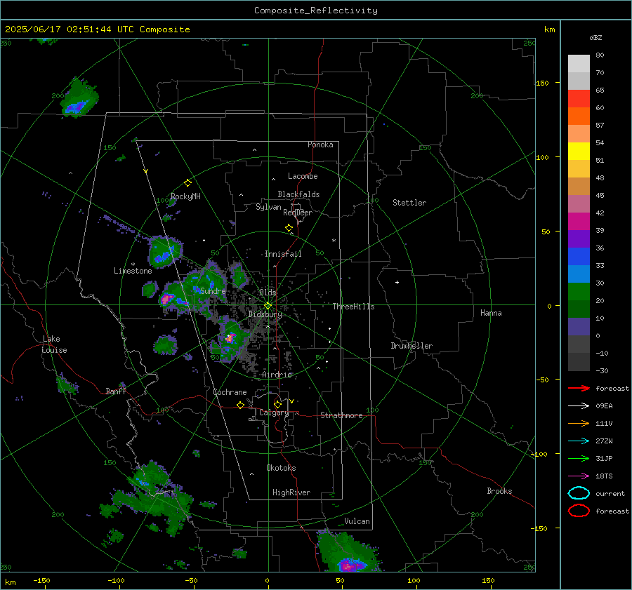
Task: Click the Limestone label
Action: point(133,271)
